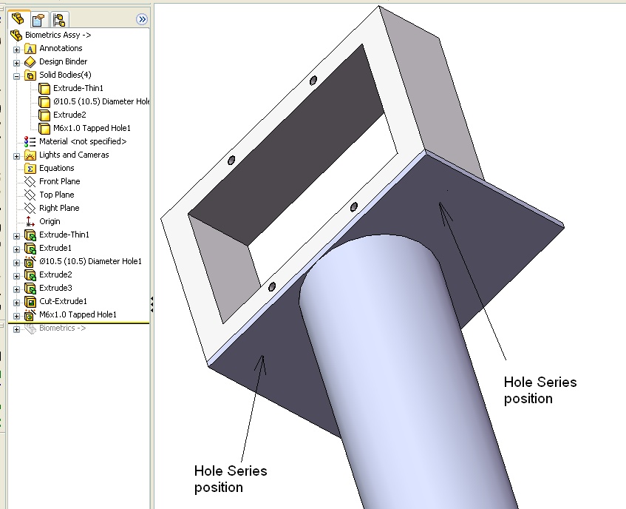
Task: Expand the Extrude-Thin1 feature node
Action: (x=16, y=236)
